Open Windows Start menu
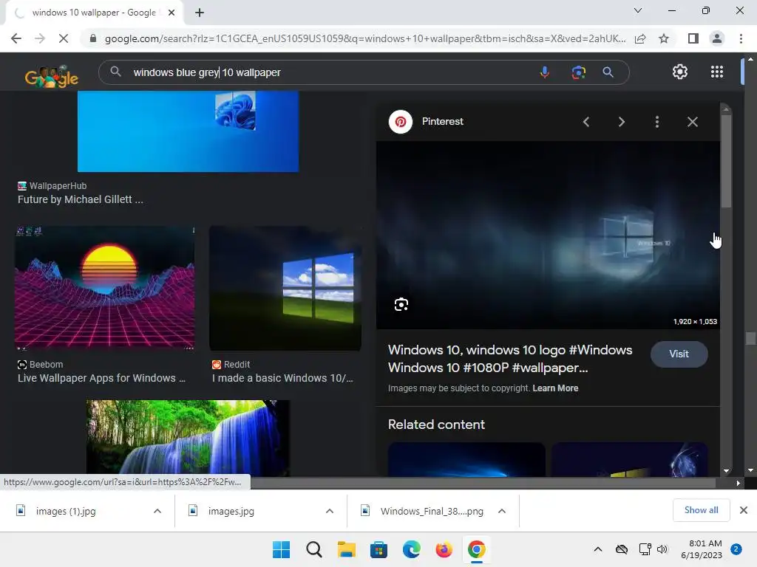The image size is (757, 567). [281, 549]
